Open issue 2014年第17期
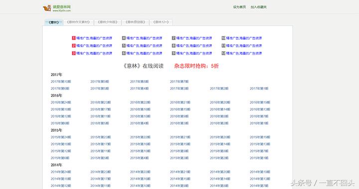The height and width of the screenshot is (189, 359). (101, 179)
